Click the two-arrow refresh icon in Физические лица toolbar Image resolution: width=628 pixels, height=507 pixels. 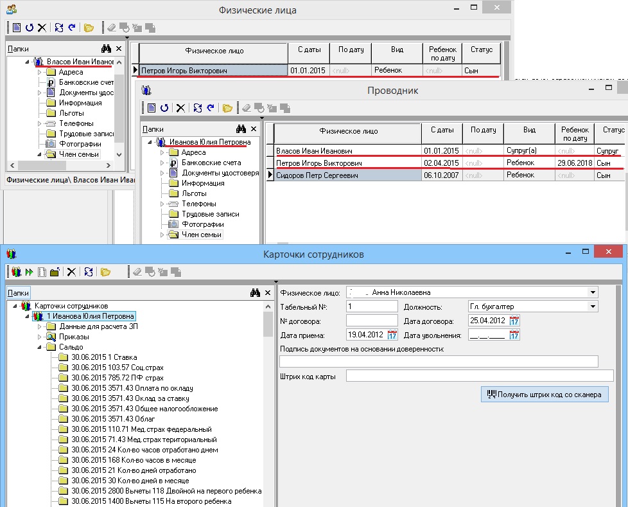59,28
